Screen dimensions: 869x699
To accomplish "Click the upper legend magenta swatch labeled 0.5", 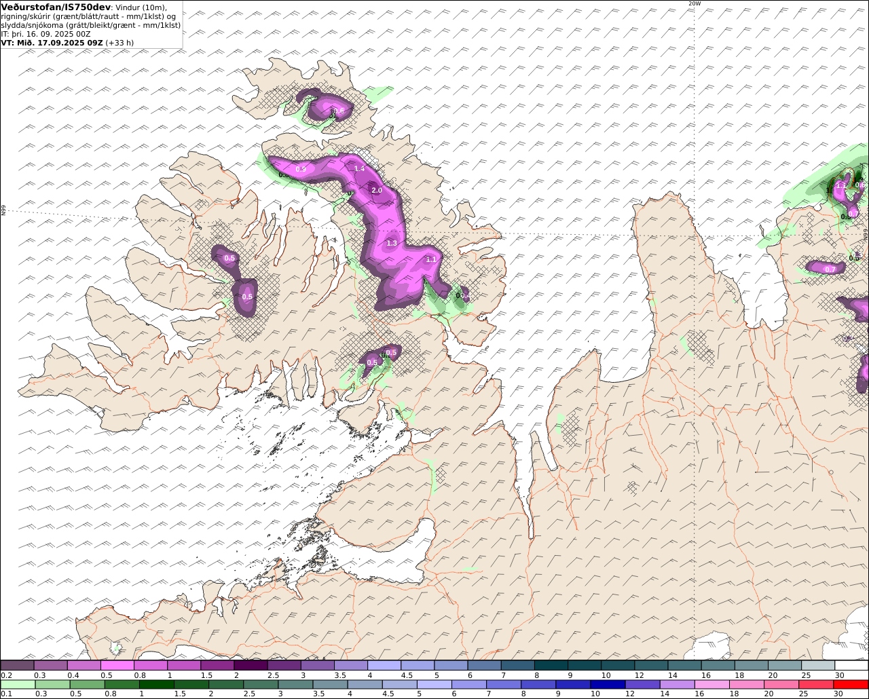I will tap(117, 665).
